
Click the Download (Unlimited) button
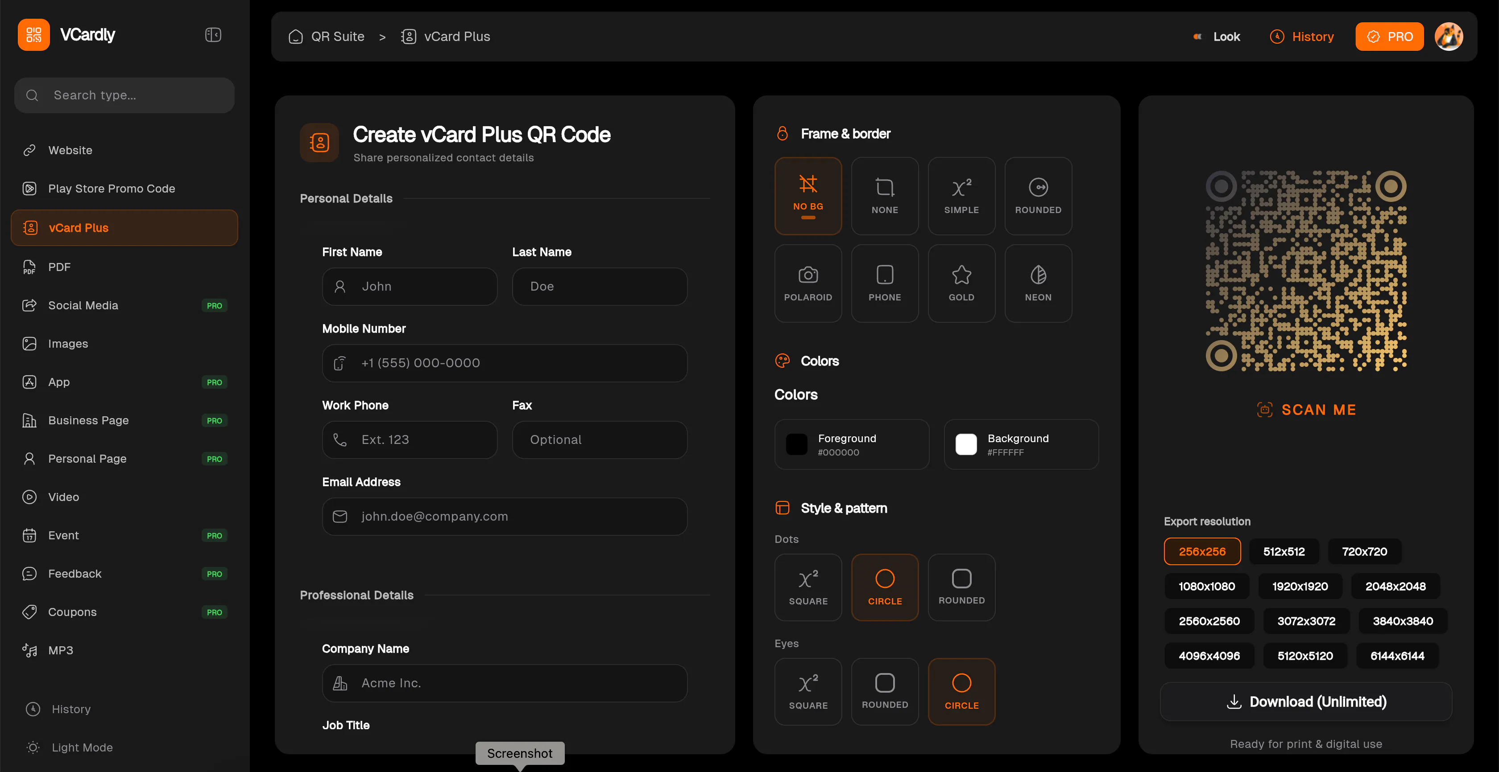[x=1306, y=702]
